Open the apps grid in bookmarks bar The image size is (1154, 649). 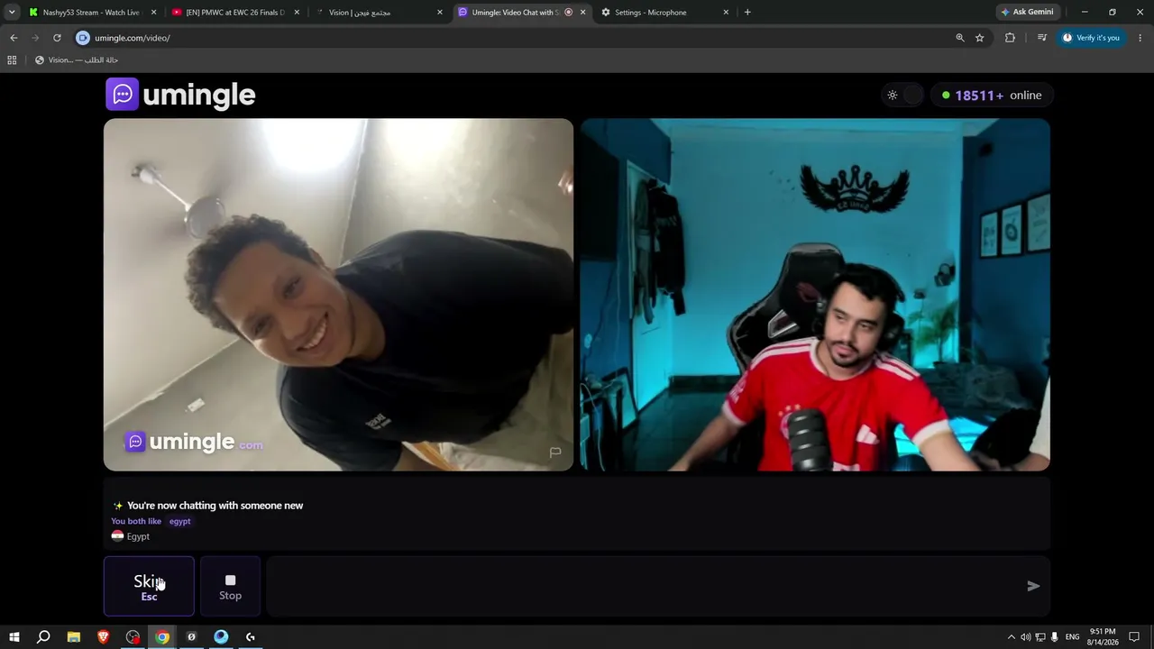tap(12, 60)
